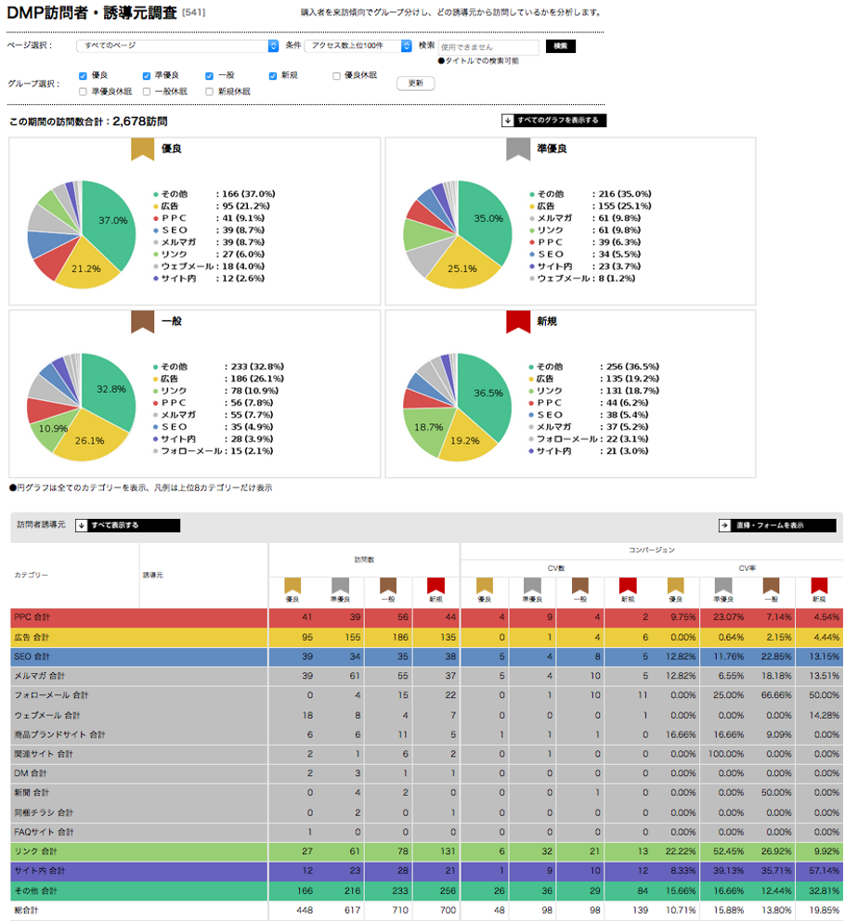Click the green リンク 合計 row label
This screenshot has height=921, width=845.
click(35, 851)
